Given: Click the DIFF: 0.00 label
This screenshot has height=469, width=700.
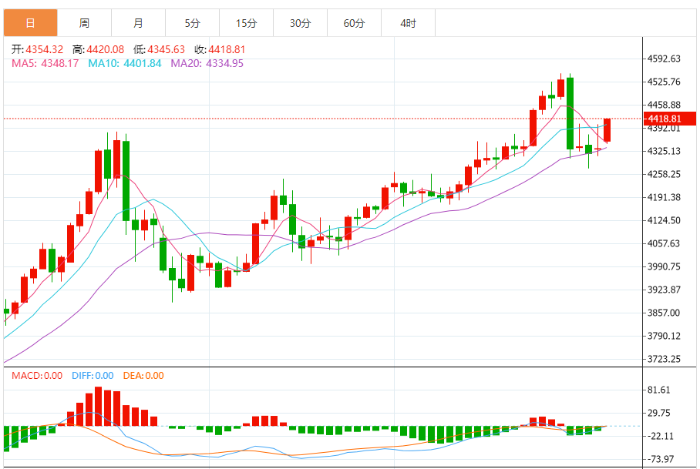Looking at the screenshot, I should [93, 376].
